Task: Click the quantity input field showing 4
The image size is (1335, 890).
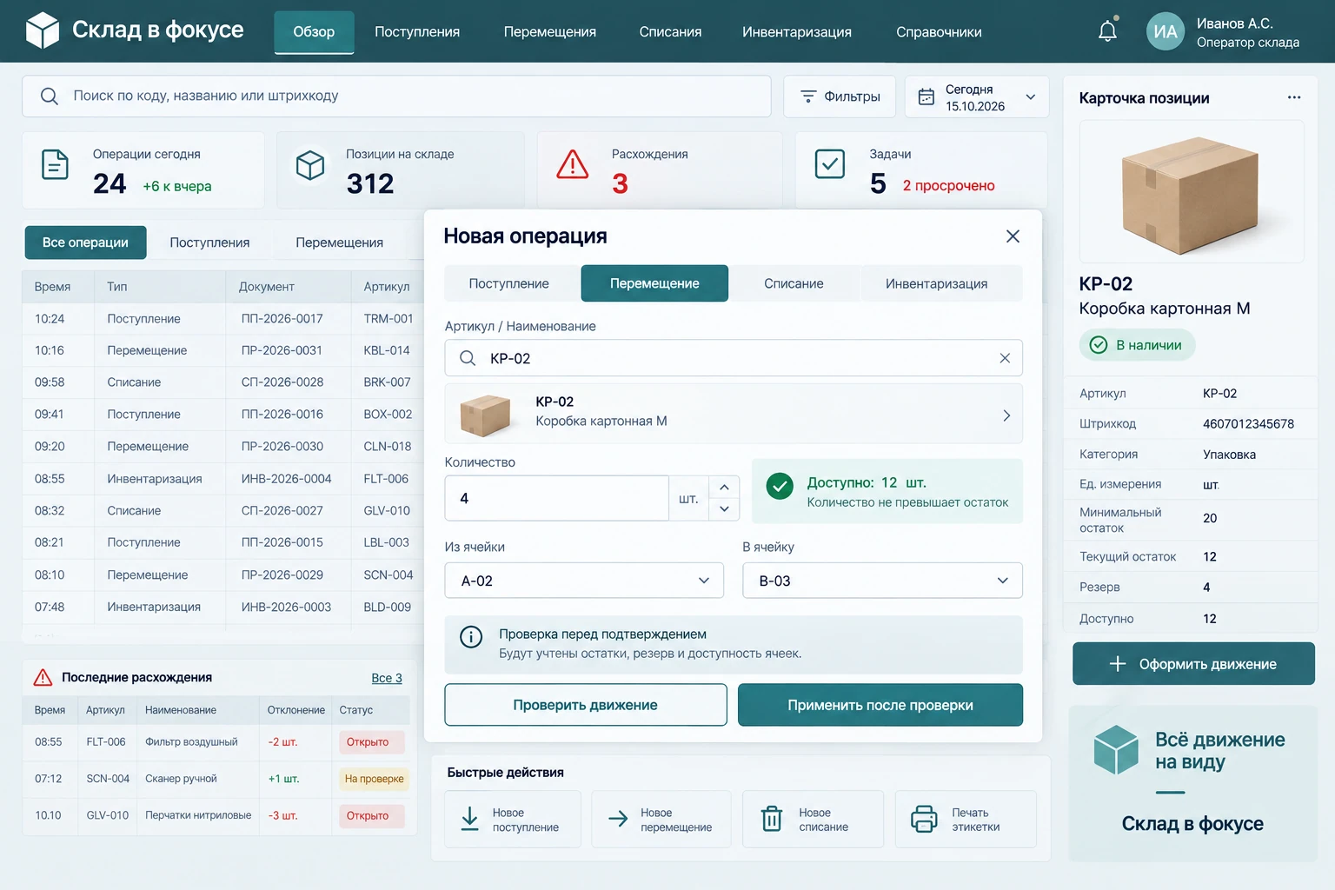Action: point(556,498)
